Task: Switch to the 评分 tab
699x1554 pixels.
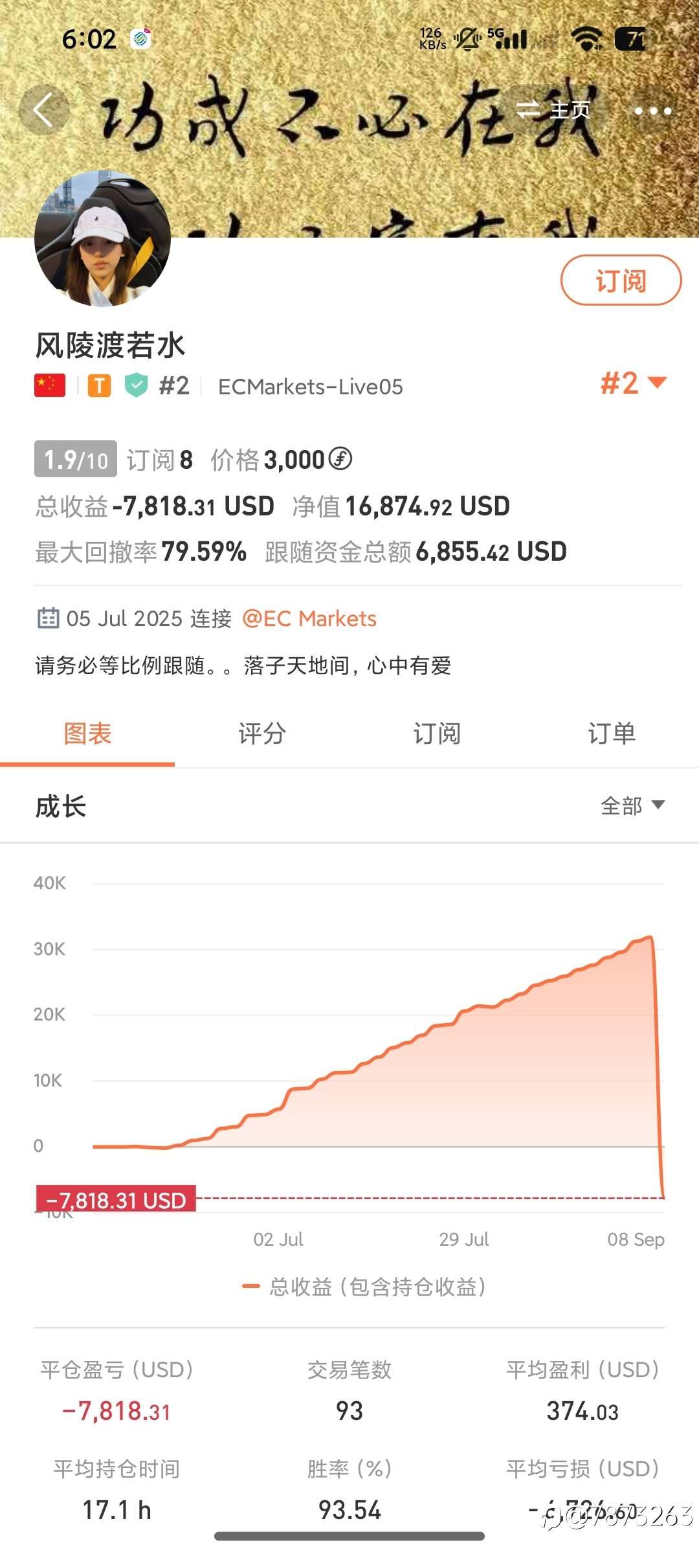Action: point(262,734)
